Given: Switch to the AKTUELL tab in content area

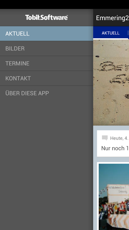Looking at the screenshot, I should [x=111, y=33].
